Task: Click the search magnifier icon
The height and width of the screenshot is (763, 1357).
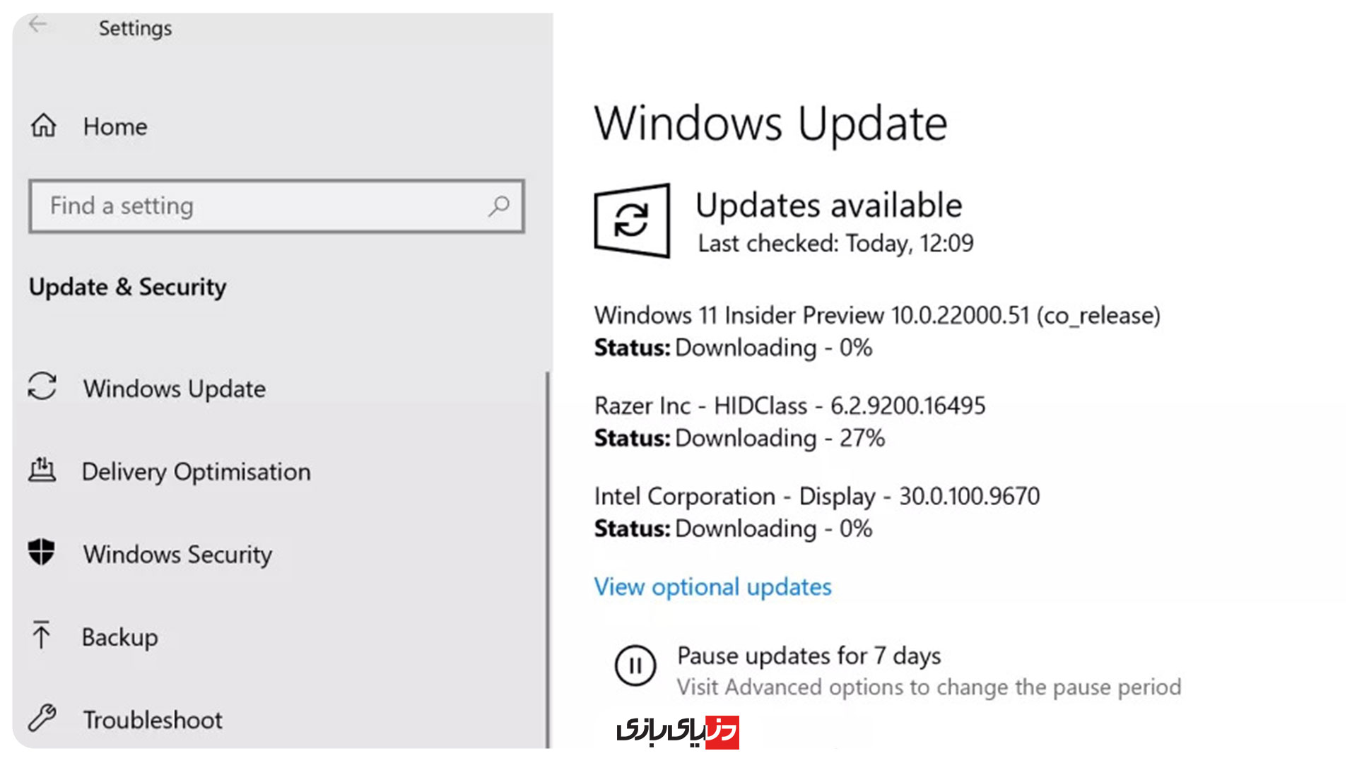Action: pos(499,206)
